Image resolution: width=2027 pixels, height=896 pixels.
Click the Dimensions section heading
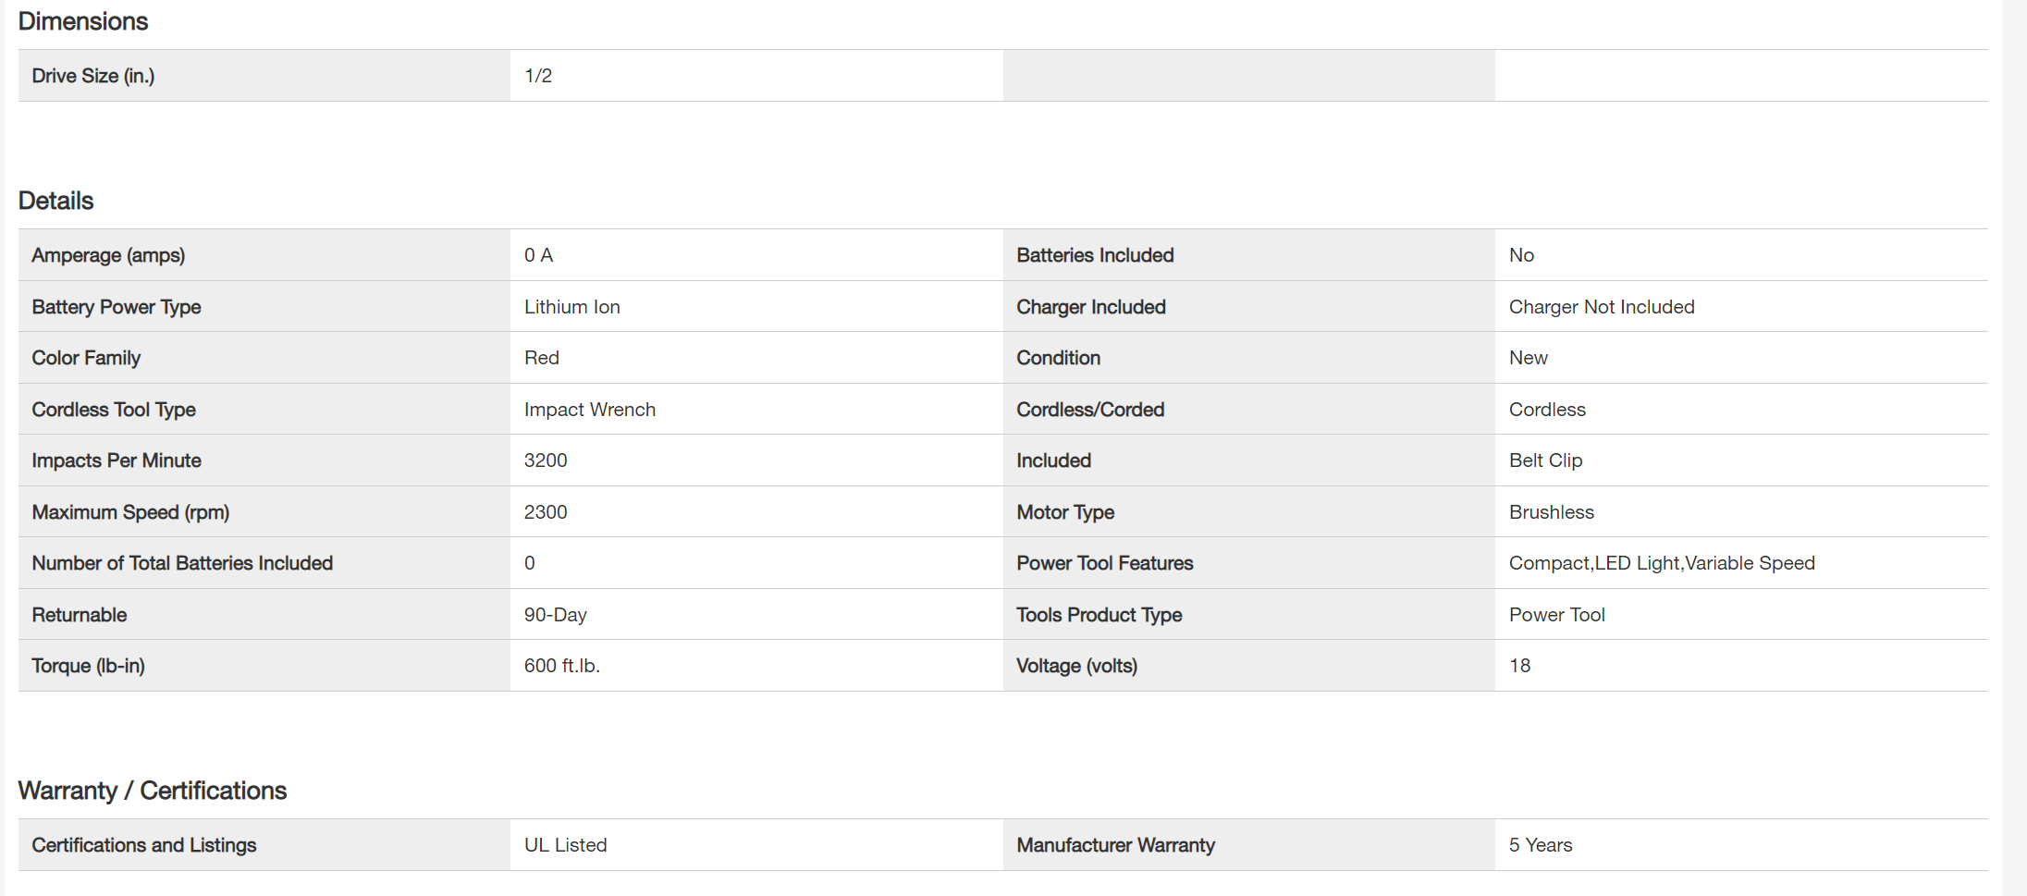[x=83, y=21]
